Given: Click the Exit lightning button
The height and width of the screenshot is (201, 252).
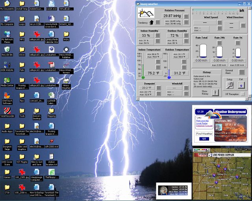Looking at the screenshot, I should [241, 85].
